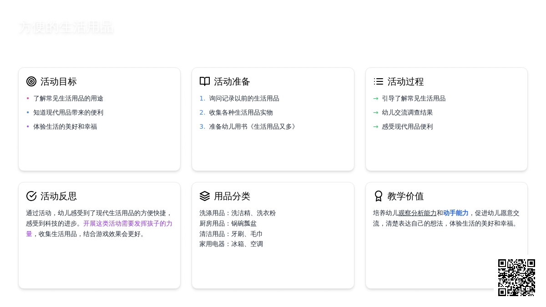This screenshot has height=307, width=546.
Task: Click the list icon beside 活动过程
Action: tap(379, 81)
